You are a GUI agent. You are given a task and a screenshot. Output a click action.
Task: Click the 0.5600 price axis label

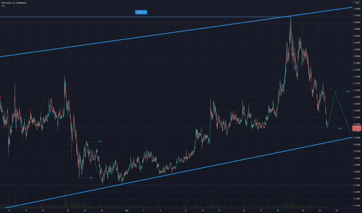coord(357,138)
